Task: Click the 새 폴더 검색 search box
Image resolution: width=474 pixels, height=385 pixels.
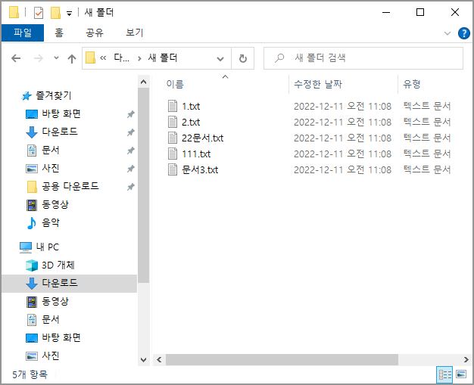Action: click(363, 58)
